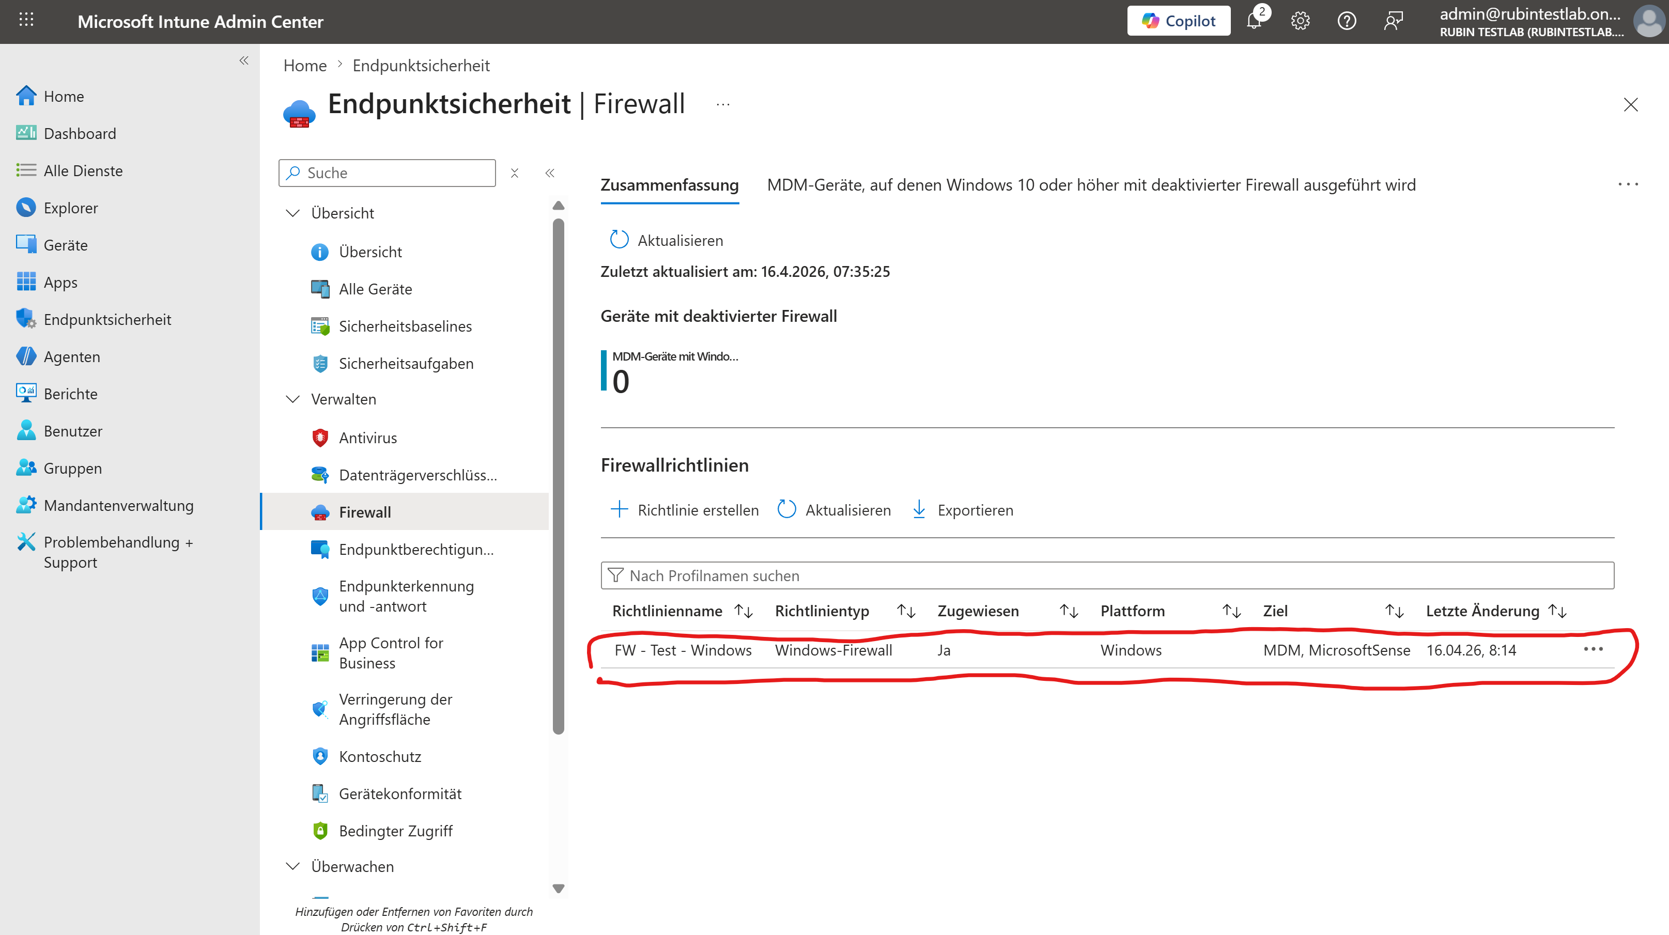Open Antivirus in Verwalten section
Viewport: 1669px width, 935px height.
pyautogui.click(x=367, y=438)
